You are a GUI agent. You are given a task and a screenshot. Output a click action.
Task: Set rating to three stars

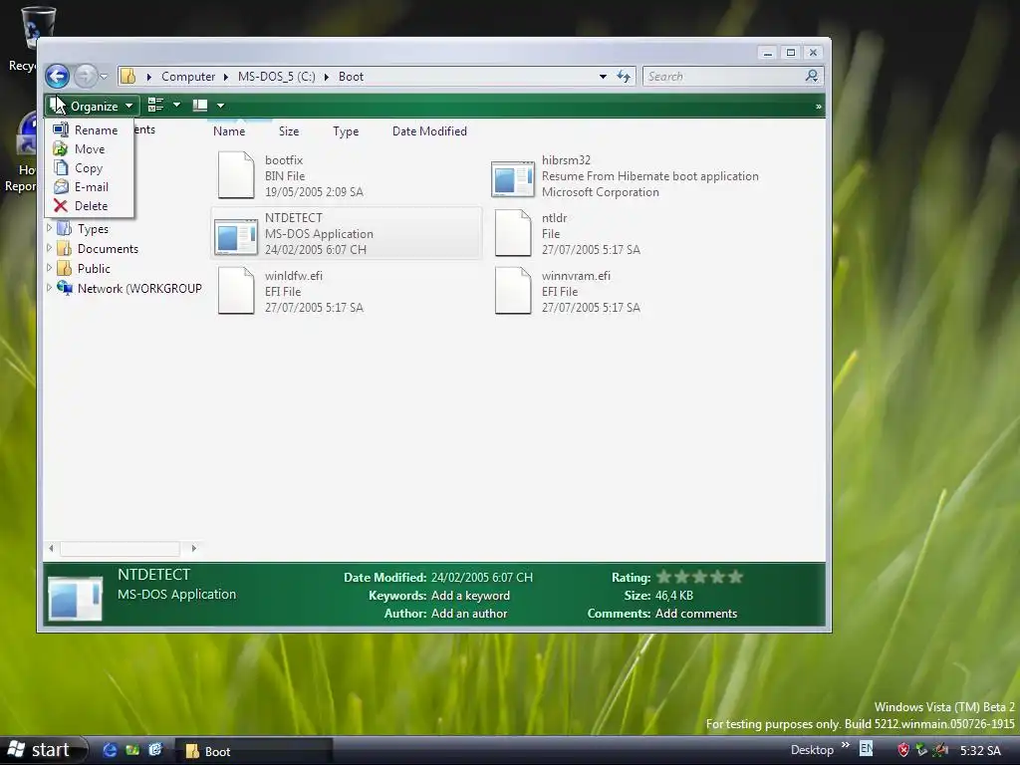point(699,577)
